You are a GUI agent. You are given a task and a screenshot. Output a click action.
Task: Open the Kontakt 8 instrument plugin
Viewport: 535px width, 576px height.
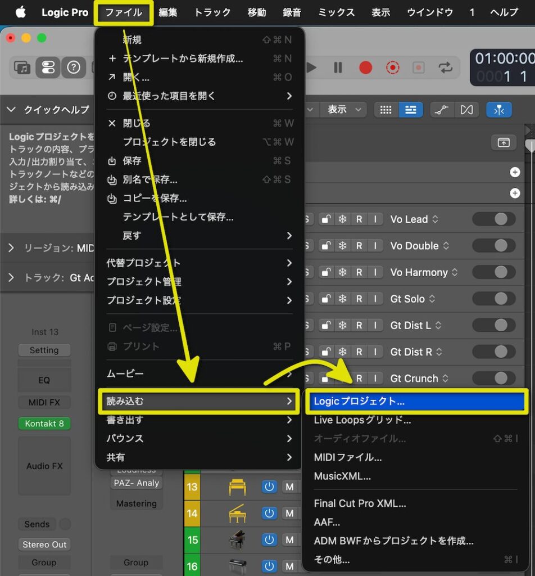tap(44, 424)
